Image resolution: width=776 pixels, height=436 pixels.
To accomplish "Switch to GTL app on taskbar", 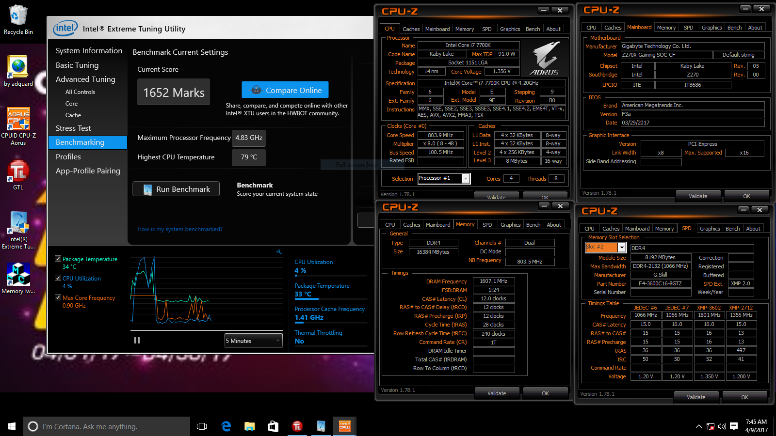I will tap(297, 426).
